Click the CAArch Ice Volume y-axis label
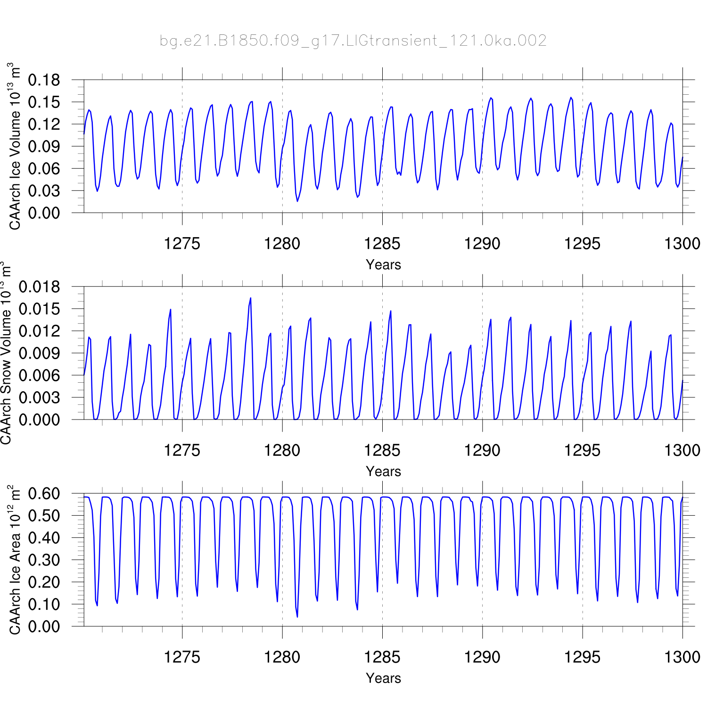 point(15,147)
